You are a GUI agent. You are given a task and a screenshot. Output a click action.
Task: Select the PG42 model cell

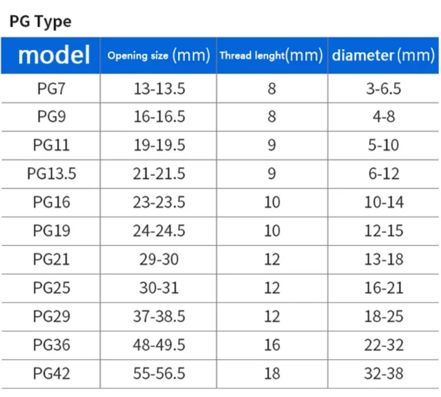click(x=51, y=374)
